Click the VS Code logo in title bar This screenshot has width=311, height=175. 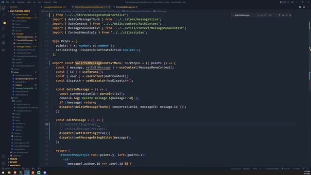coord(2,2)
